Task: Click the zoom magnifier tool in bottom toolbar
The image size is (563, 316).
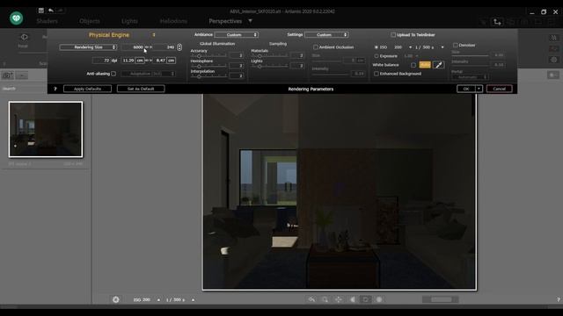Action: [325, 299]
